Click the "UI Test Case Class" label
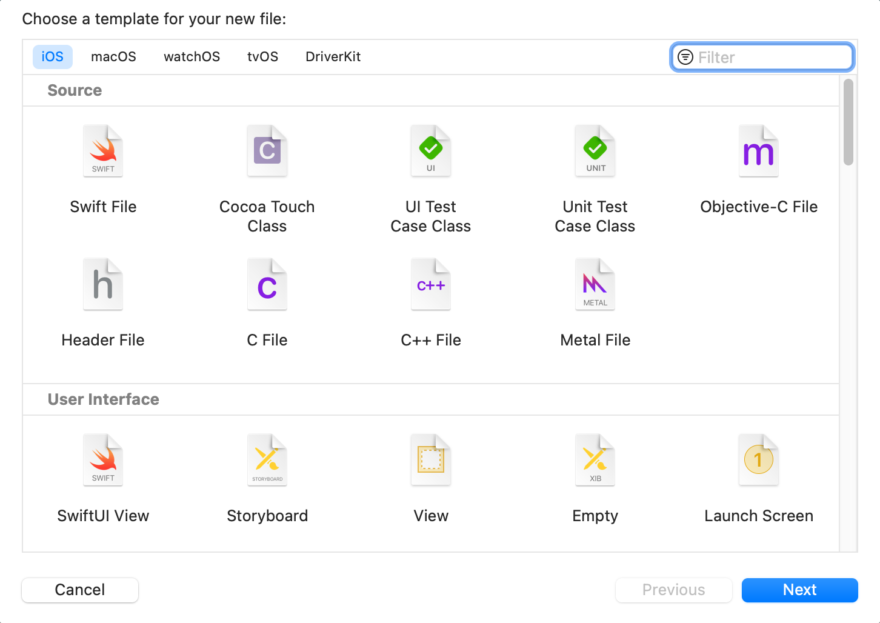The width and height of the screenshot is (880, 623). point(431,216)
